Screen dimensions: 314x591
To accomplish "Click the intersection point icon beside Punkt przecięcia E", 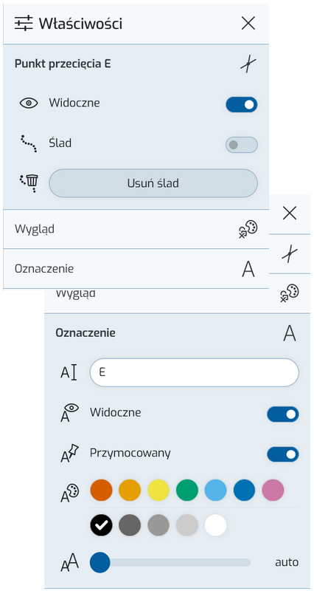I will point(248,64).
